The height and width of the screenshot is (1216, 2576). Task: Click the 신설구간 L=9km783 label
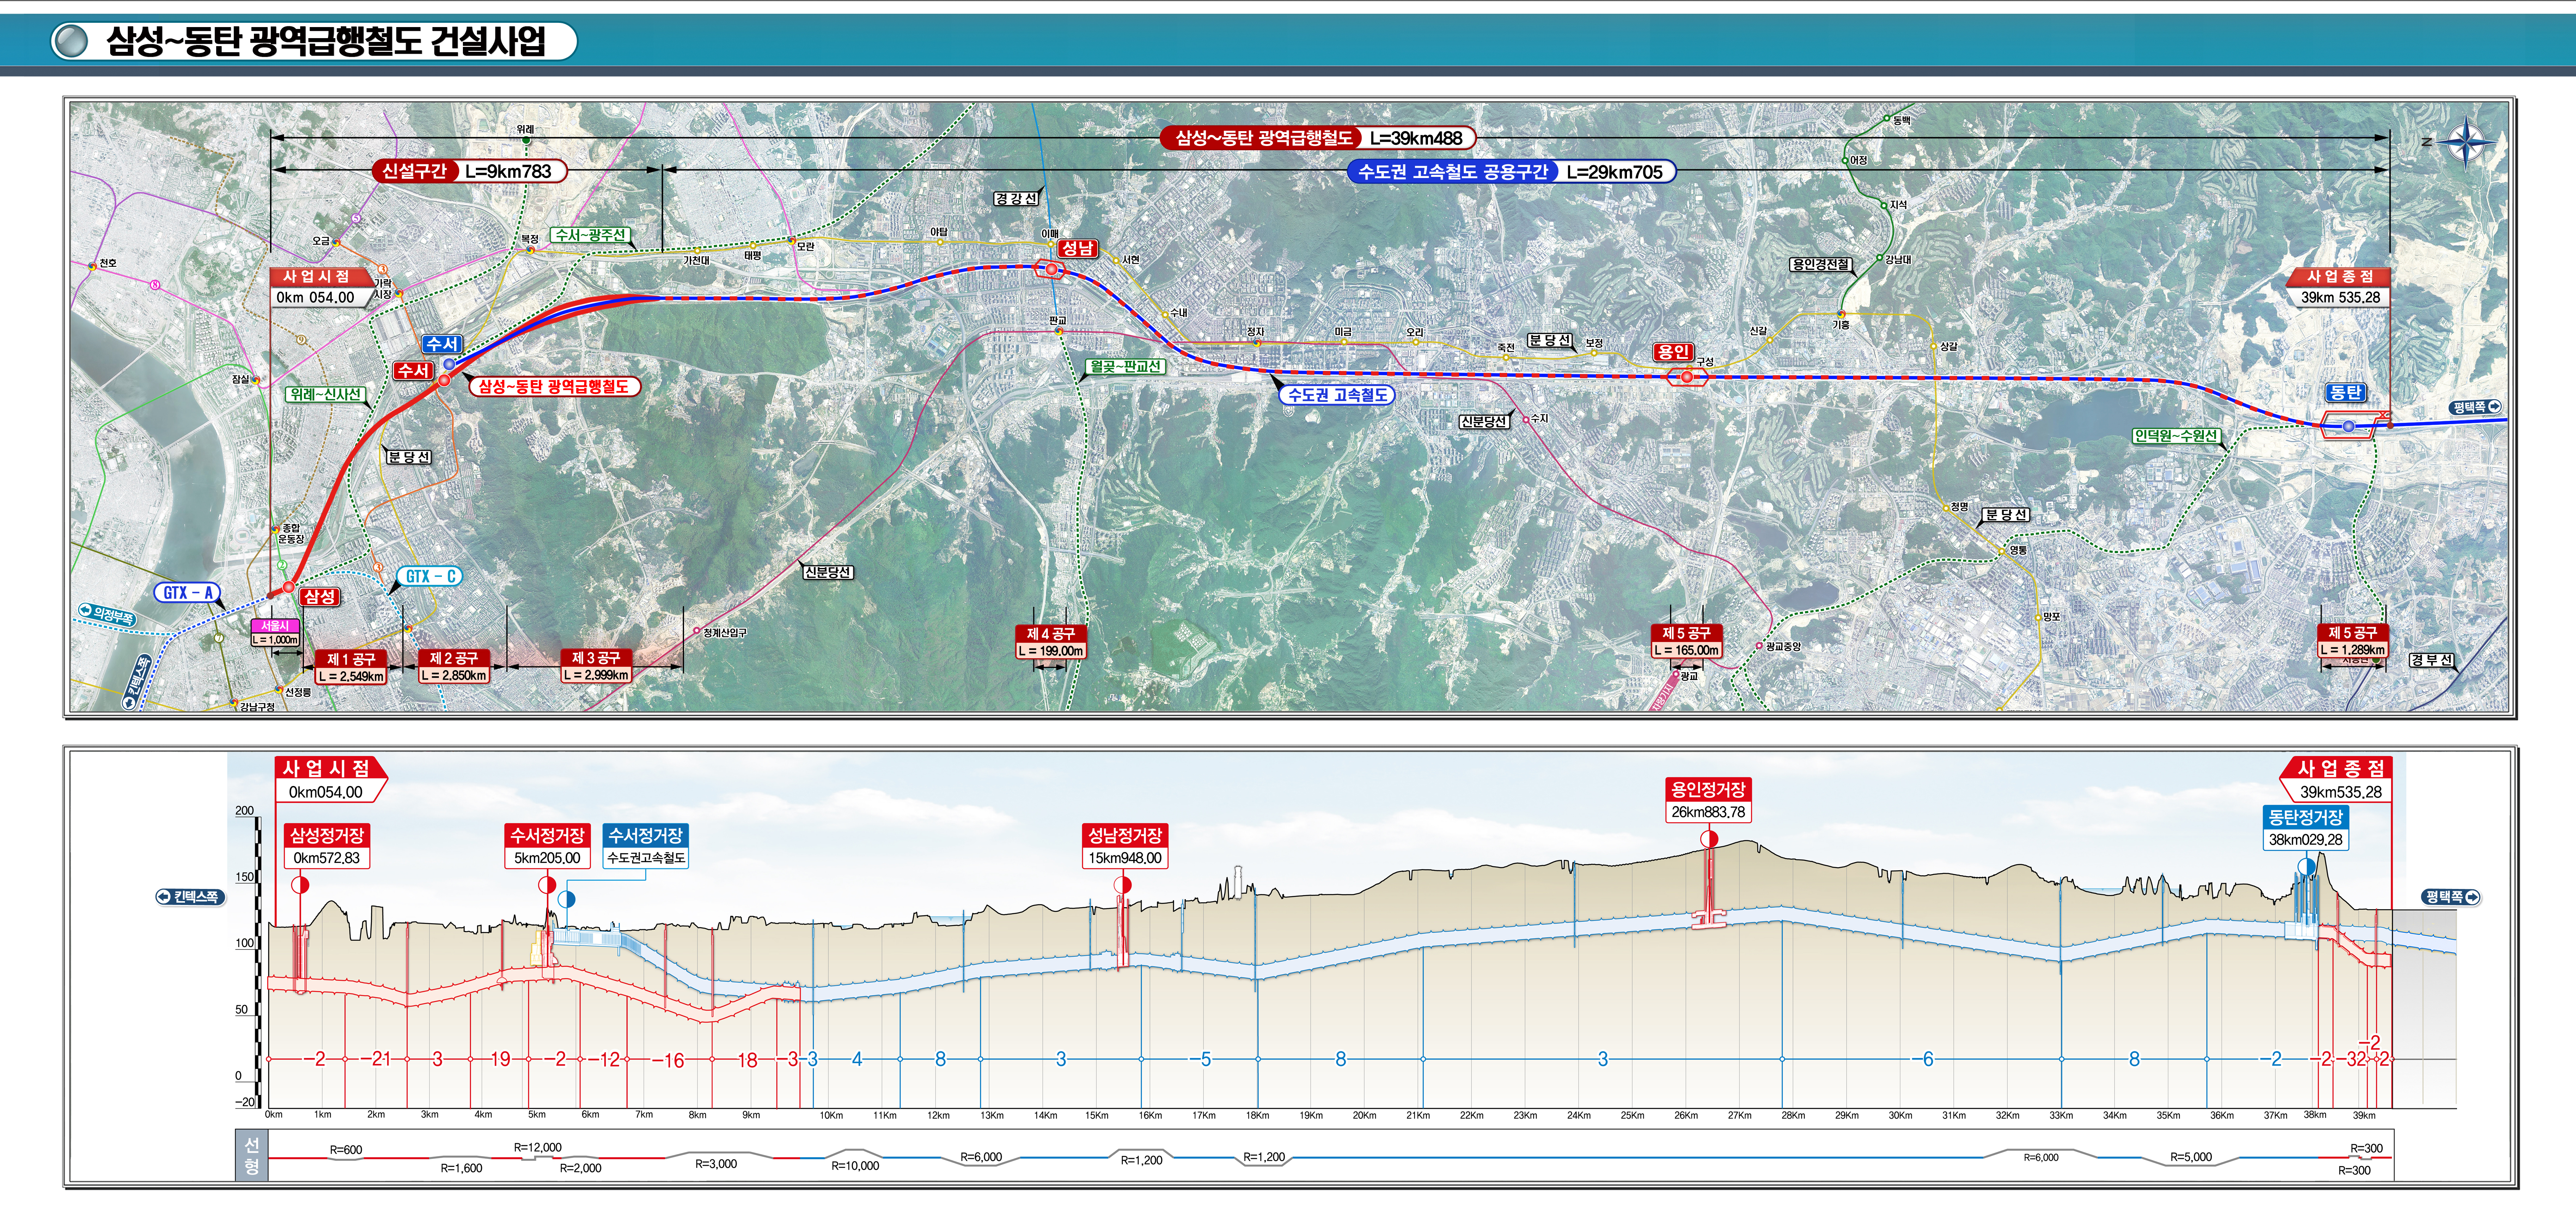click(x=470, y=171)
